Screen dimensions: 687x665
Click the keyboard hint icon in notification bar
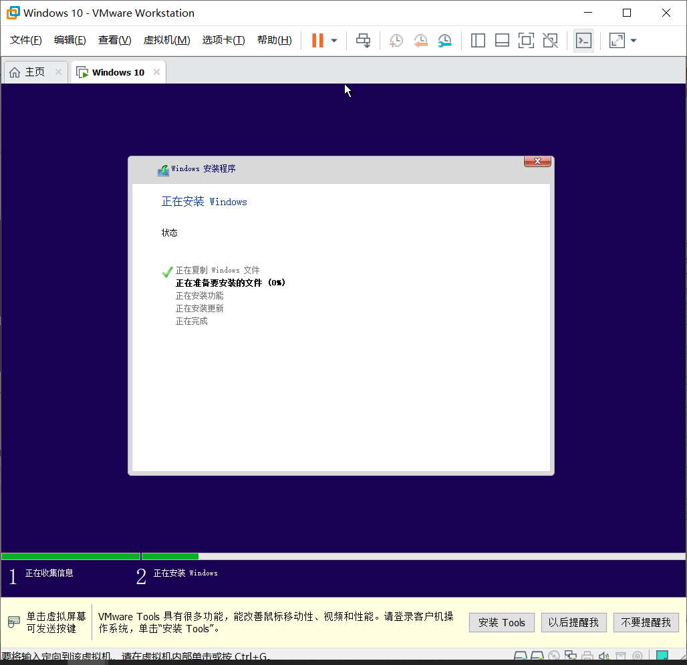[x=14, y=622]
